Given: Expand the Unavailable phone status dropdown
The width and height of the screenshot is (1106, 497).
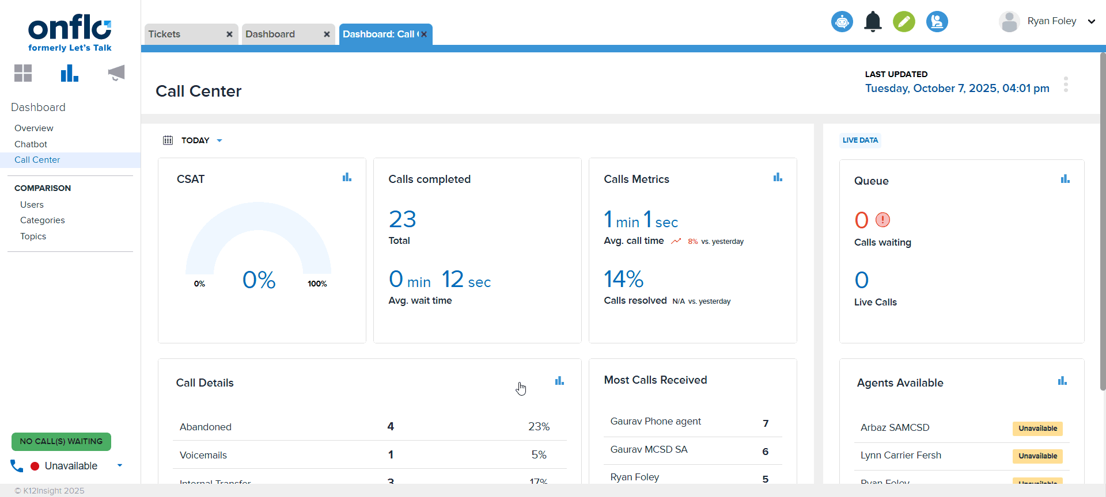Looking at the screenshot, I should [120, 465].
